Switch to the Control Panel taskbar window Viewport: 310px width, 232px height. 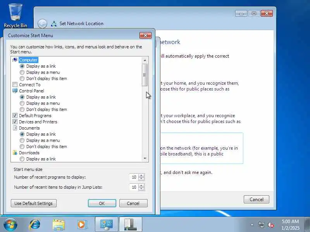click(x=107, y=225)
